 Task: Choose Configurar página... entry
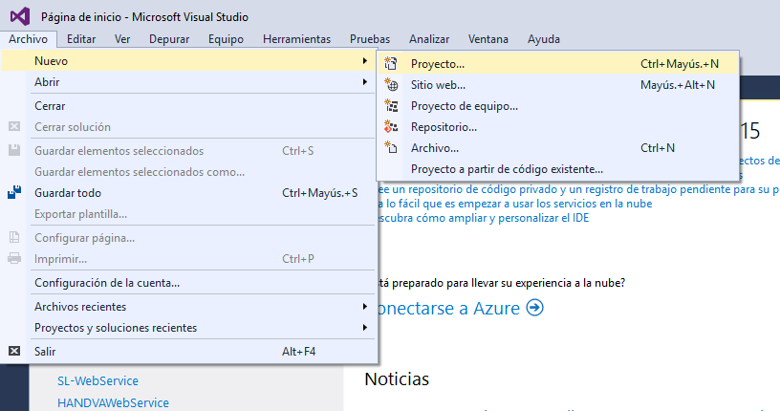click(x=188, y=238)
